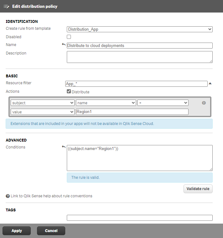This screenshot has height=238, width=223.
Task: Click the Description text area
Action: click(x=140, y=57)
